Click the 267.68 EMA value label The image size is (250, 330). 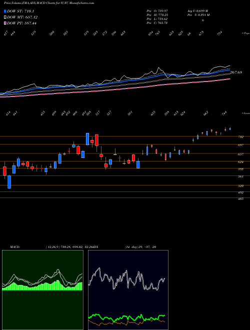pos(236,72)
